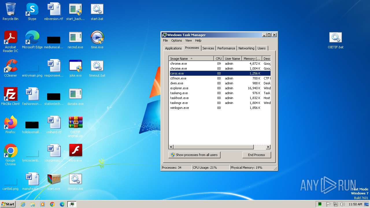Open Windows Explorer folder in taskbar
Image resolution: width=370 pixels, height=208 pixels.
pyautogui.click(x=33, y=204)
